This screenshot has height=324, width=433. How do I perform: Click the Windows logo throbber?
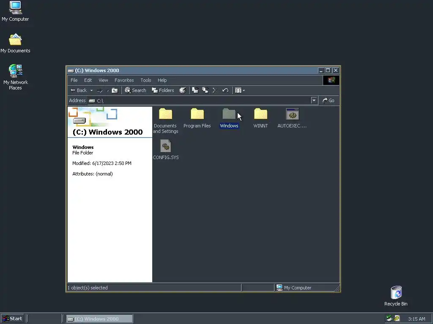(x=331, y=80)
